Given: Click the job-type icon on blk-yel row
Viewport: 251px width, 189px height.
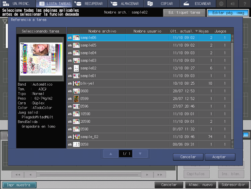Looking at the screenshot, I should point(70,83).
